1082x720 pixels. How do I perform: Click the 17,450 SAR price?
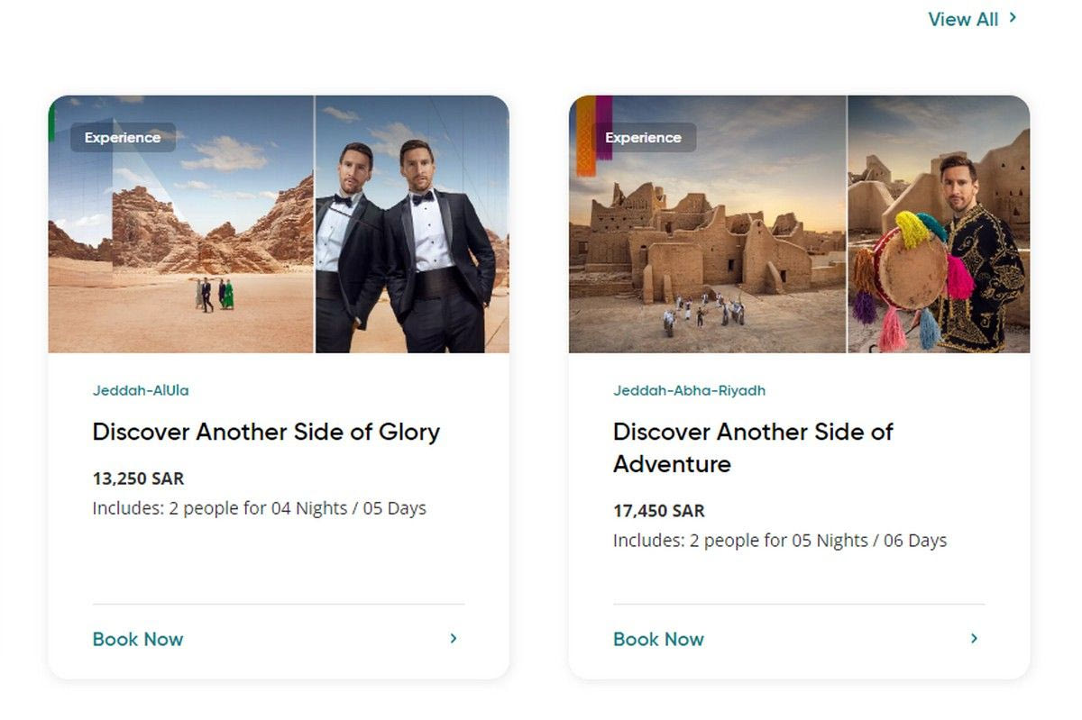[x=658, y=511]
